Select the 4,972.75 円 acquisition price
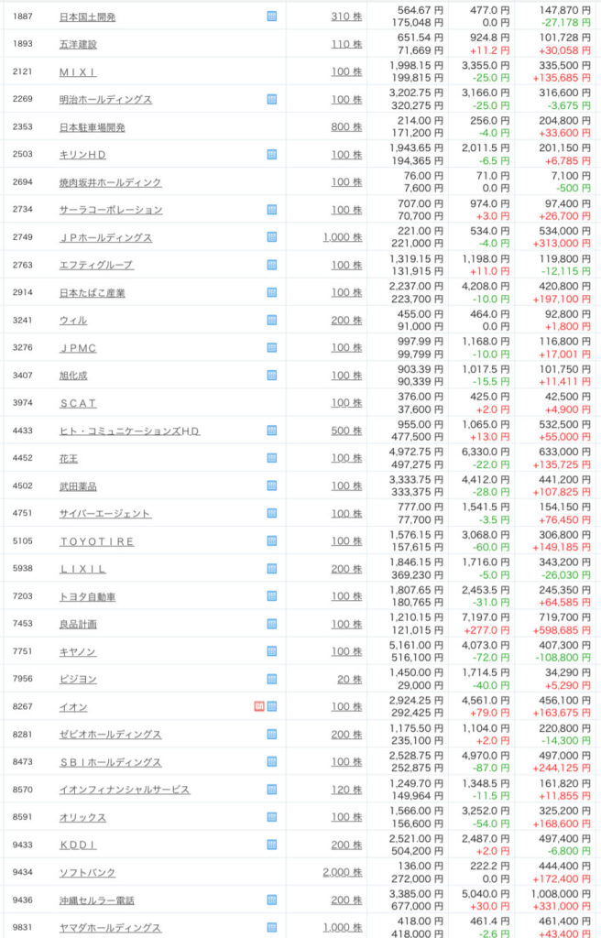This screenshot has height=938, width=601. [x=416, y=453]
